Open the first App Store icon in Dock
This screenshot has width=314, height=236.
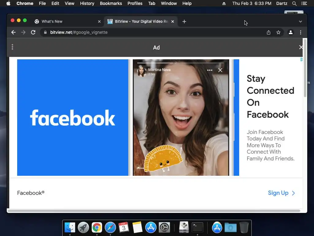(151, 228)
